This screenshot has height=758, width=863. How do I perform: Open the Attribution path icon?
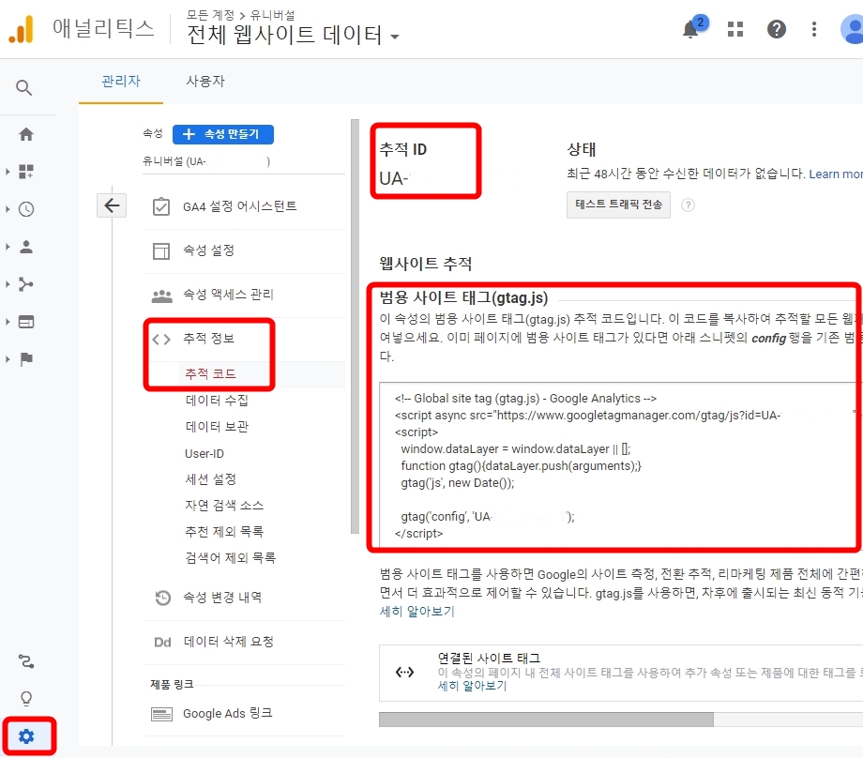26,661
